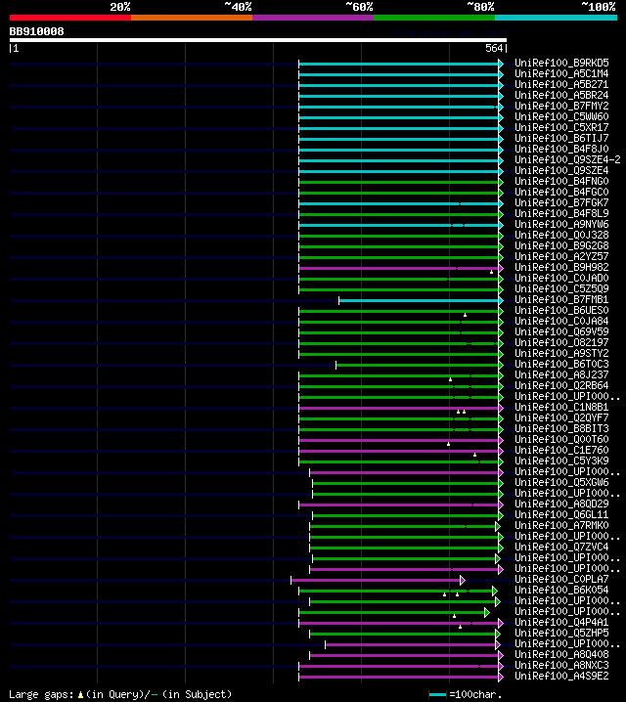Select the UniRef100_C5WW60 entry
The height and width of the screenshot is (702, 626).
click(x=561, y=116)
